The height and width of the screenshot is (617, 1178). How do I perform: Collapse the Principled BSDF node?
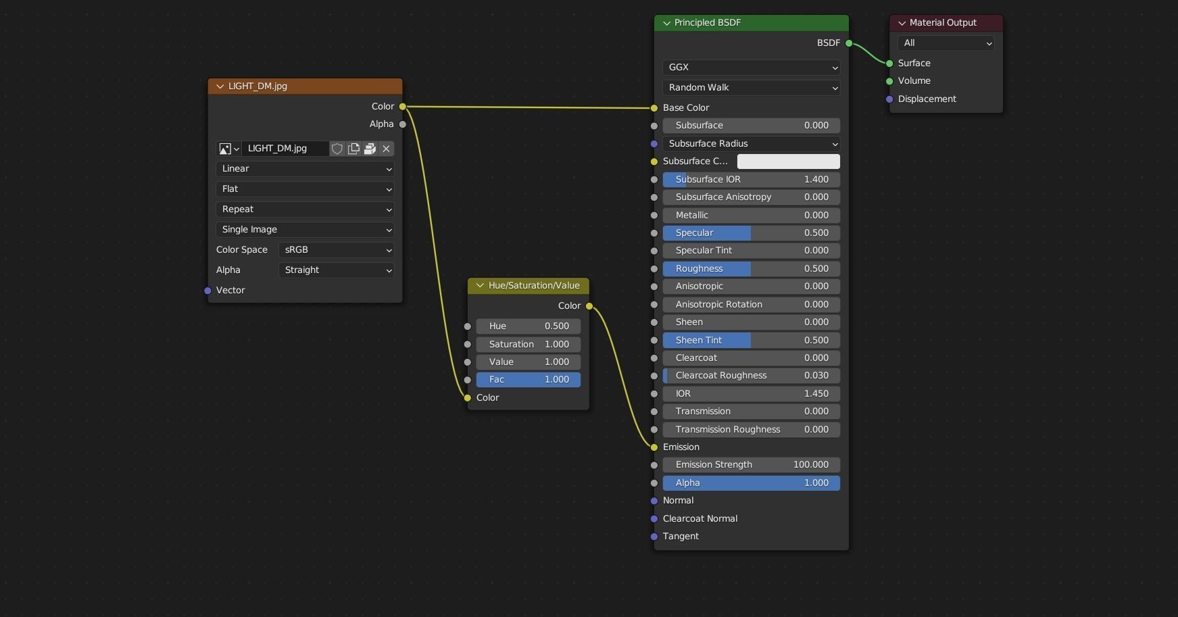tap(667, 23)
